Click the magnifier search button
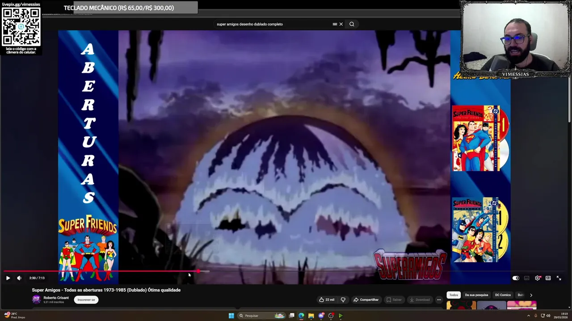The height and width of the screenshot is (321, 572). click(352, 24)
